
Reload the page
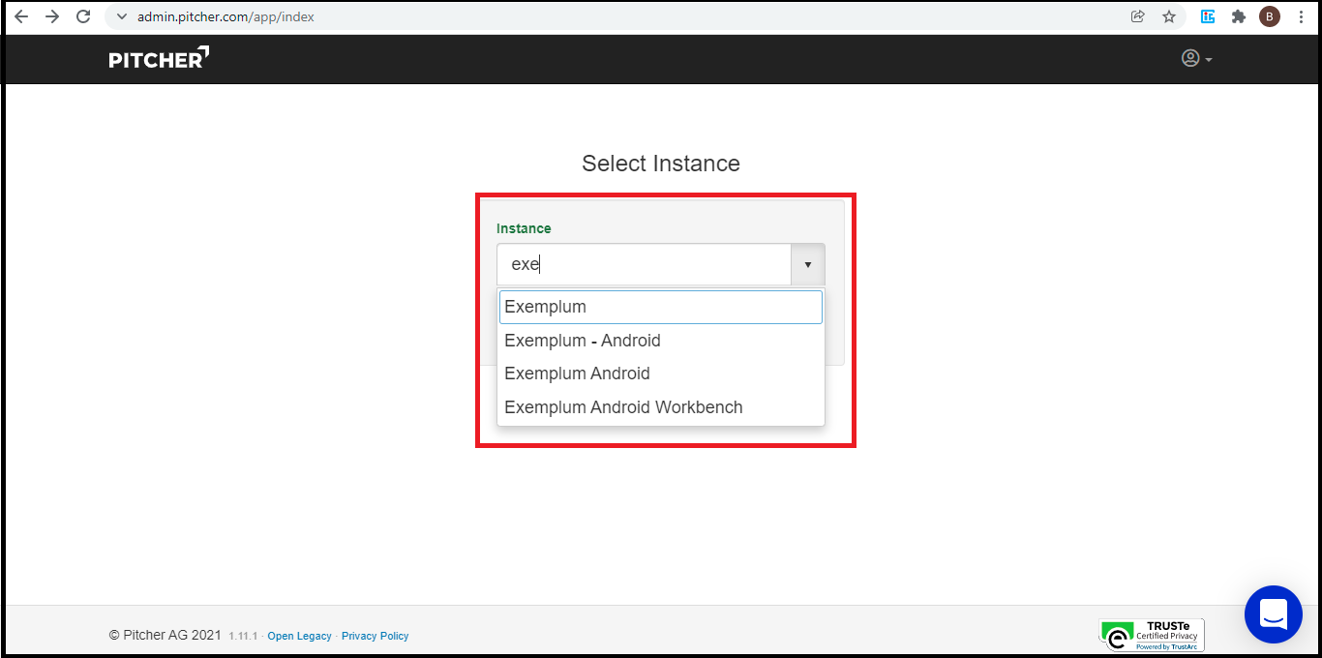coord(83,16)
